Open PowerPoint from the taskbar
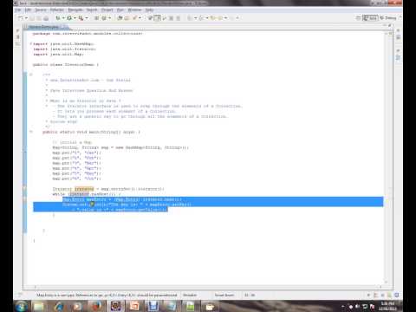The height and width of the screenshot is (312, 416). click(x=134, y=306)
